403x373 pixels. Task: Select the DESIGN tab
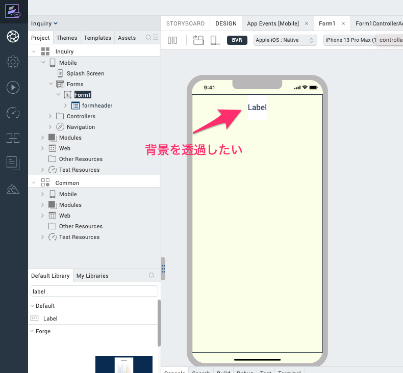tap(226, 23)
